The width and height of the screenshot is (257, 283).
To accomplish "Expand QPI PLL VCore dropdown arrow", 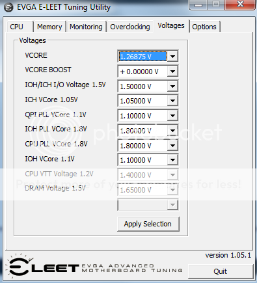I will coord(172,116).
